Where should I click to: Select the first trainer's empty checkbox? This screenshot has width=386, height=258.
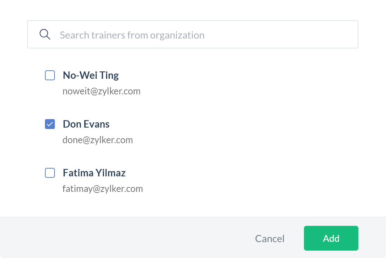pyautogui.click(x=50, y=75)
